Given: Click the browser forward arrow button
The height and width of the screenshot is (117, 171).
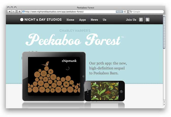Looking at the screenshot, I should (x=14, y=12).
